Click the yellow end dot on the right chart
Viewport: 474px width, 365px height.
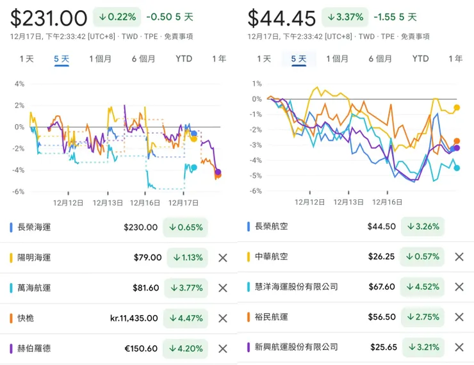(457, 108)
